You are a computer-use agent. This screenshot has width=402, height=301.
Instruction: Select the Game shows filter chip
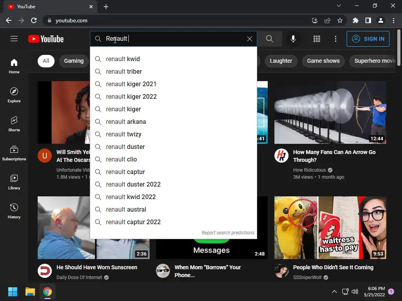tap(323, 61)
